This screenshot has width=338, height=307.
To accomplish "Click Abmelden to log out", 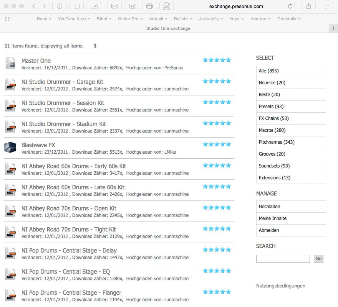I will (x=291, y=230).
